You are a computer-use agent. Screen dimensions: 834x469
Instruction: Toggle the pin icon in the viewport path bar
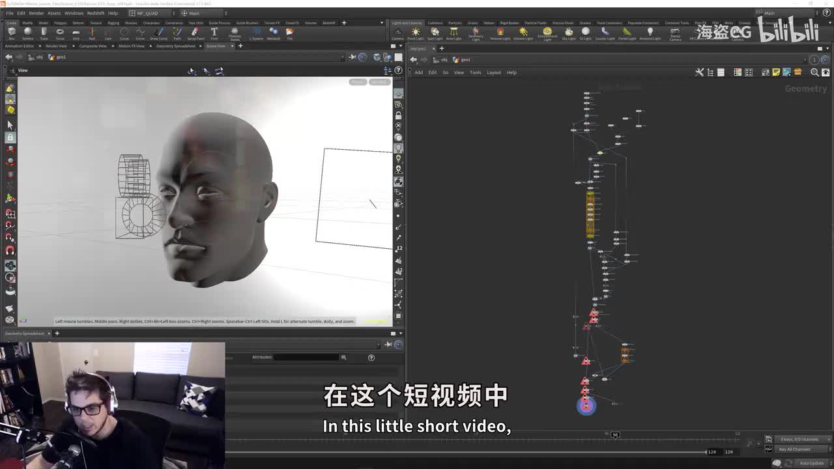click(x=352, y=57)
